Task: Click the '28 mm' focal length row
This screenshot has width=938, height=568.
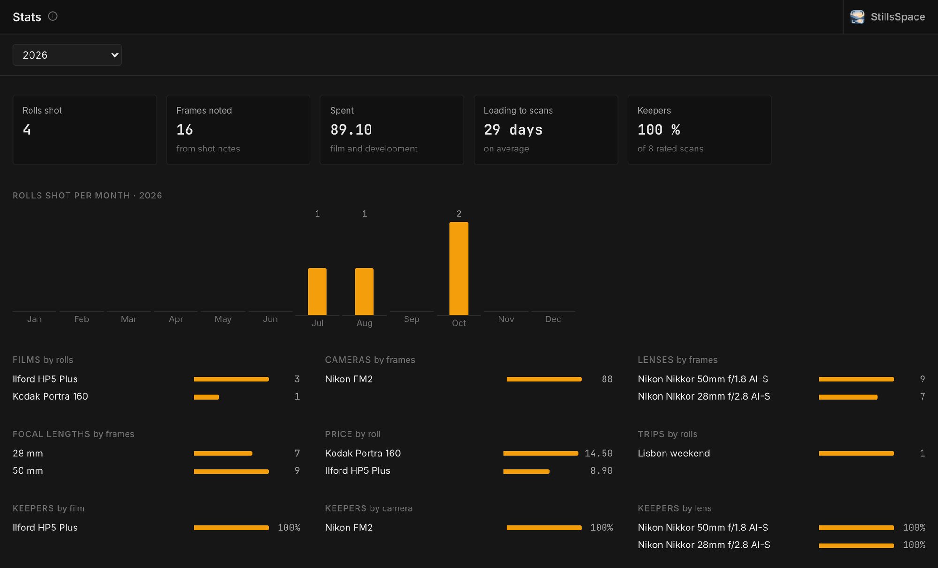Action: click(x=156, y=454)
